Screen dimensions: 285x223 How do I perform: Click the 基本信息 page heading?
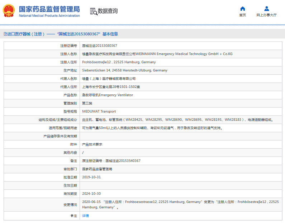(110, 34)
